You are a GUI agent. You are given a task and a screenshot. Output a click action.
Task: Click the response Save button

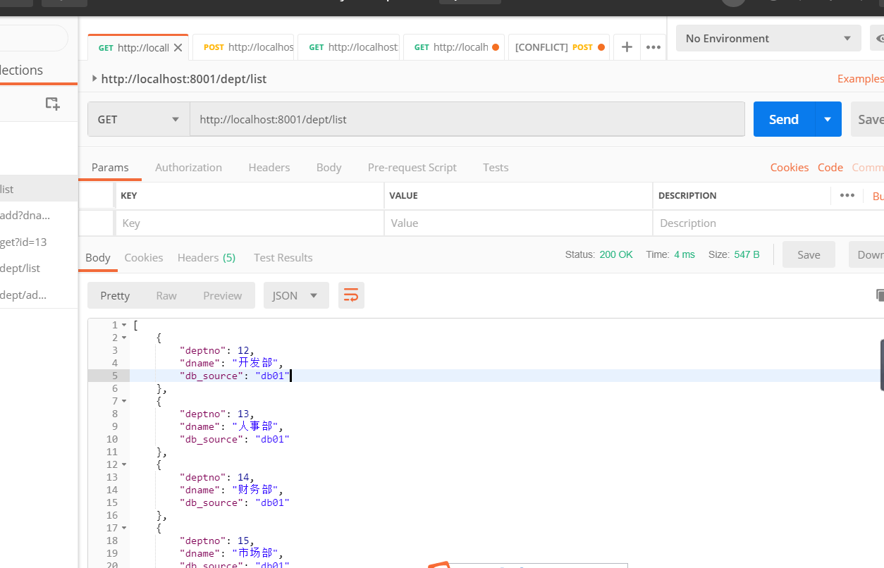809,254
